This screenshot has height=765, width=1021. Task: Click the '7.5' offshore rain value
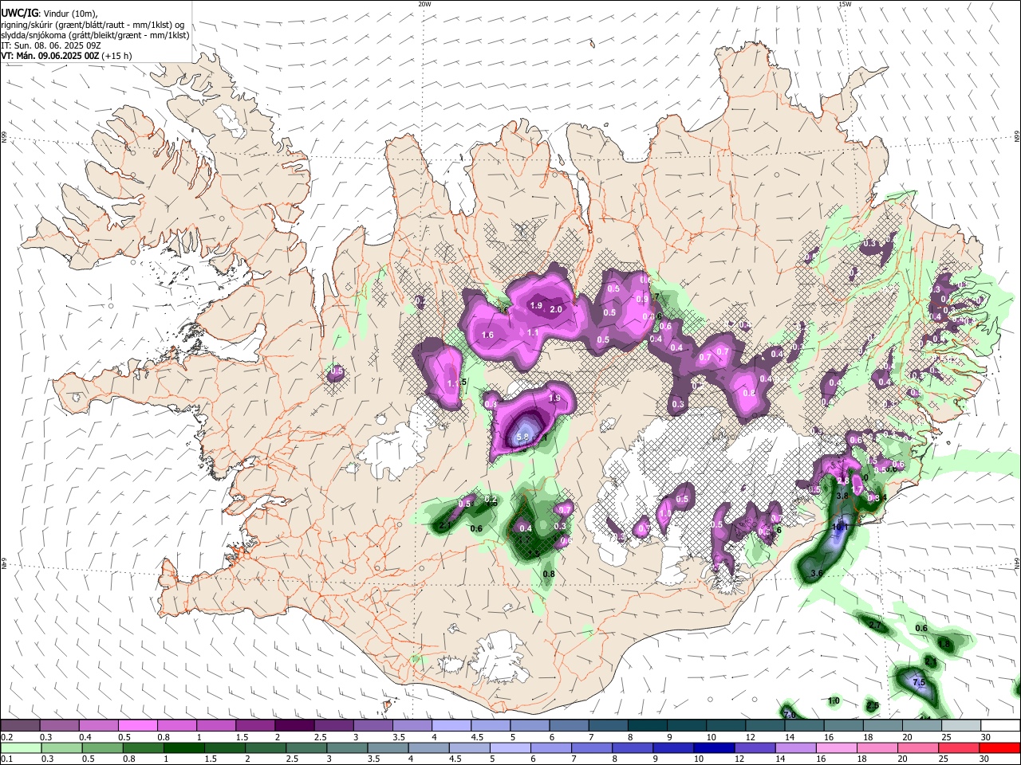click(918, 682)
